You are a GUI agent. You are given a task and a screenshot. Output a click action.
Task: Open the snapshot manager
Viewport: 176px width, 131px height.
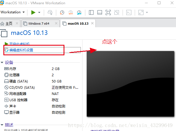click(x=79, y=12)
